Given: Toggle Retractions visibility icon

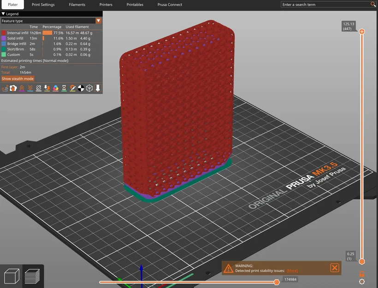Looking at the screenshot, I should 22,88.
